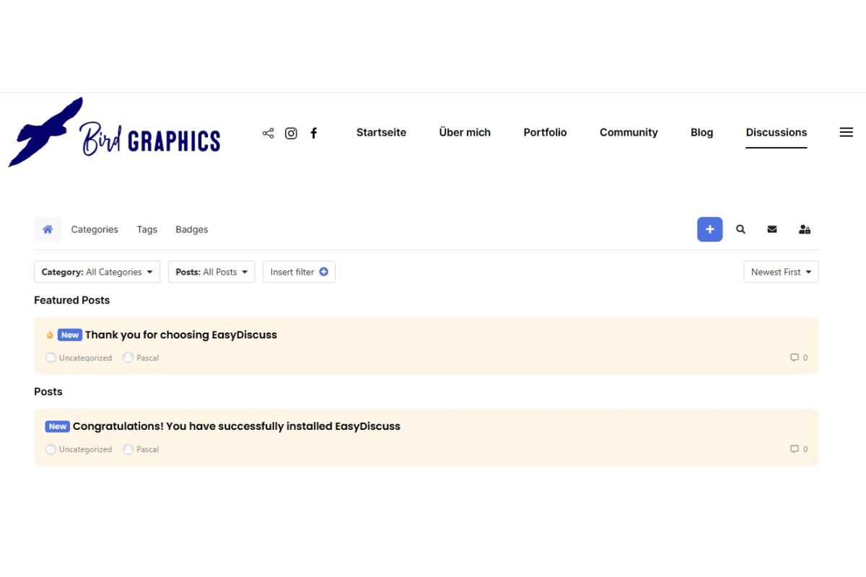Image resolution: width=866 pixels, height=577 pixels.
Task: Click the share icon in header
Action: [268, 133]
